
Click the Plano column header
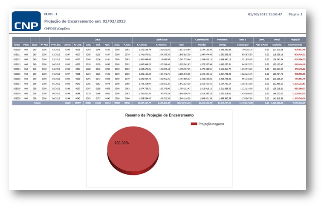coord(26,45)
